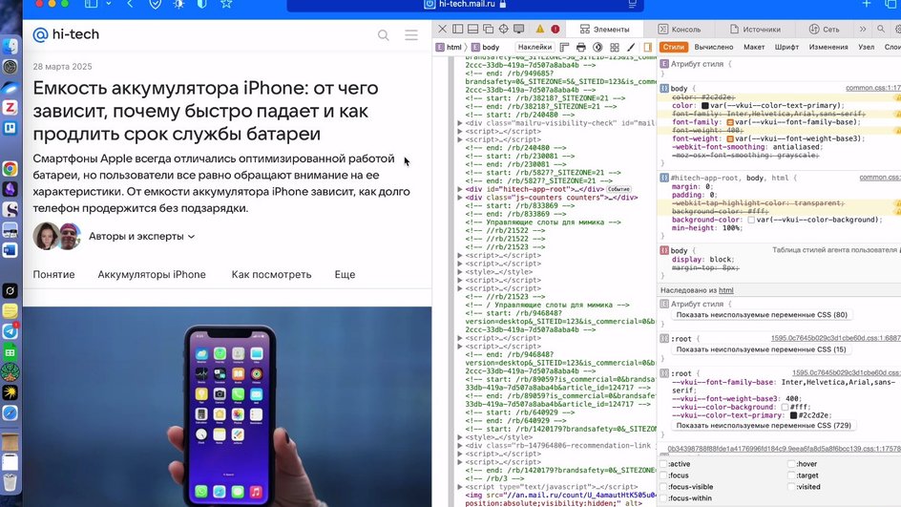The height and width of the screenshot is (507, 901).
Task: Dock the inspector to the bottom of the window
Action: pyautogui.click(x=472, y=29)
